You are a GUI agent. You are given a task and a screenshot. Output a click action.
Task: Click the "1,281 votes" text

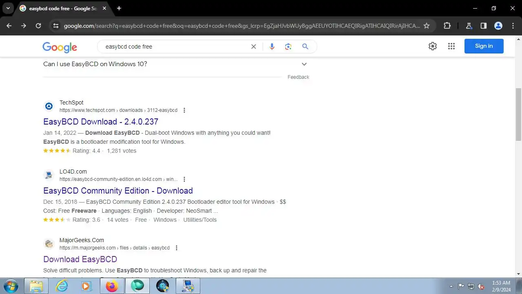pos(122,151)
